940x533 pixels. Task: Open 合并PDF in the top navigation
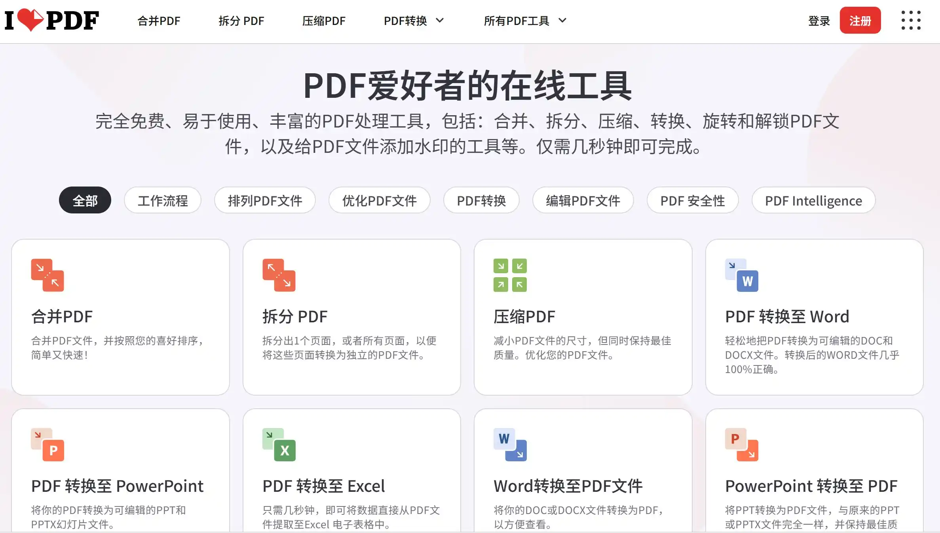coord(159,21)
